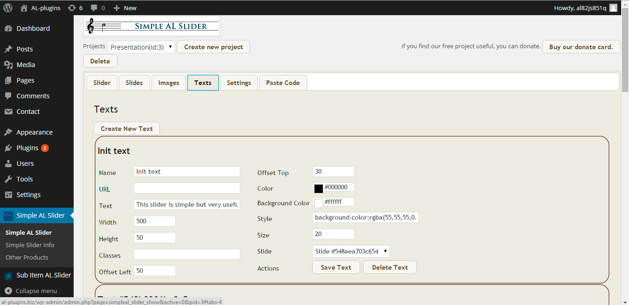Click the Name input field
Image resolution: width=629 pixels, height=305 pixels.
(187, 171)
